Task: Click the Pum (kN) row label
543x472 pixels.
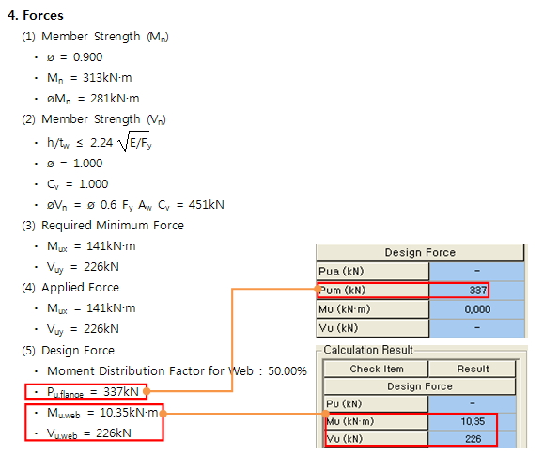Action: click(373, 290)
